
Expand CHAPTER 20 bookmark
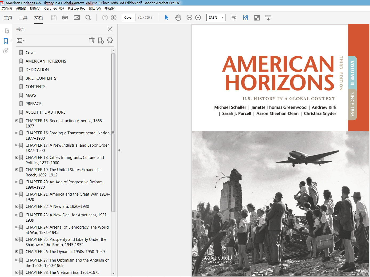pos(17,182)
